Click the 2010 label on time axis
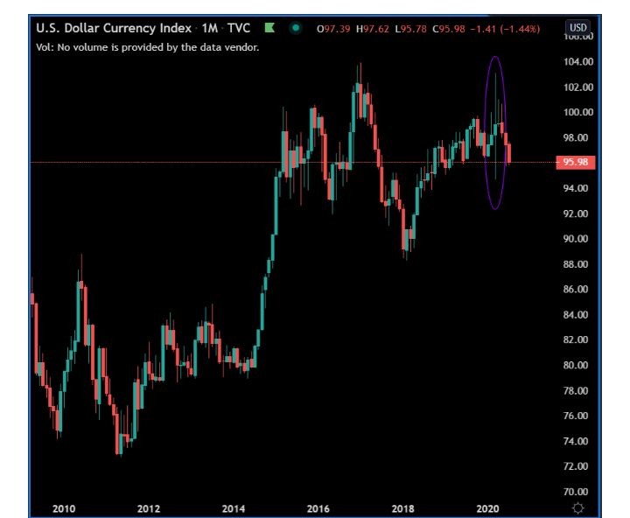The image size is (630, 518). (x=64, y=508)
